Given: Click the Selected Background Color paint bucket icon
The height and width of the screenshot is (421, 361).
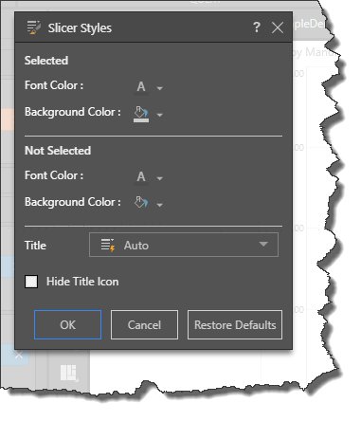Looking at the screenshot, I should (x=141, y=114).
